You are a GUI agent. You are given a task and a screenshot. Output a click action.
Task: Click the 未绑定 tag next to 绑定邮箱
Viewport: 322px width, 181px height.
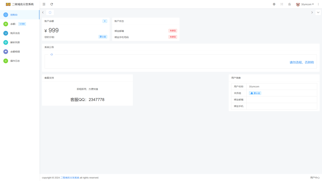click(x=173, y=31)
